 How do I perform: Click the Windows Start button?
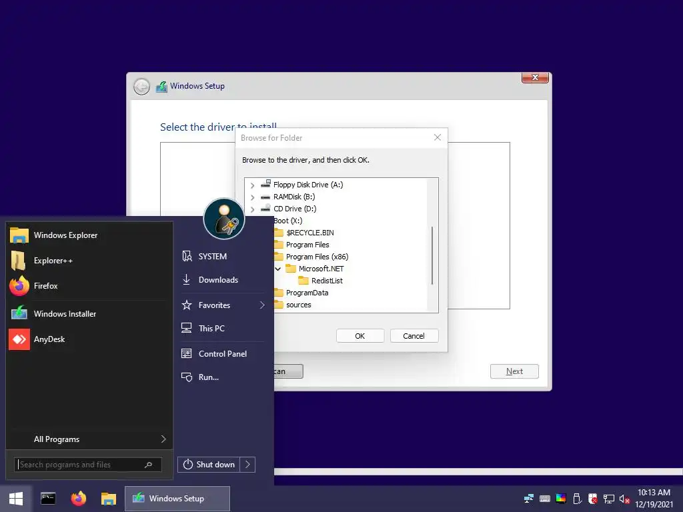coord(16,499)
